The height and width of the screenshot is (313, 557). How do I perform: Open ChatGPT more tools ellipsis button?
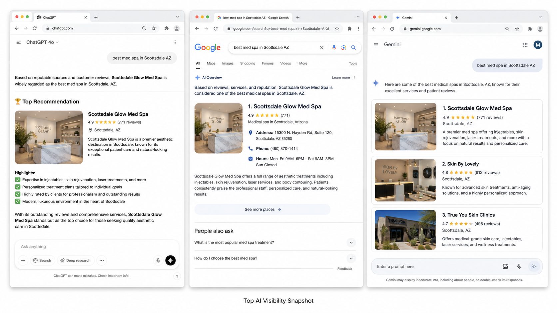[102, 260]
